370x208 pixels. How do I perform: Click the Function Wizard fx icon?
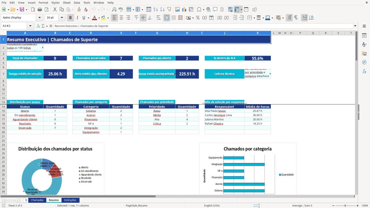pos(38,26)
